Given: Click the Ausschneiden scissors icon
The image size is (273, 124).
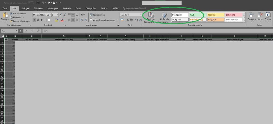Looking at the screenshot, I should [11, 13].
